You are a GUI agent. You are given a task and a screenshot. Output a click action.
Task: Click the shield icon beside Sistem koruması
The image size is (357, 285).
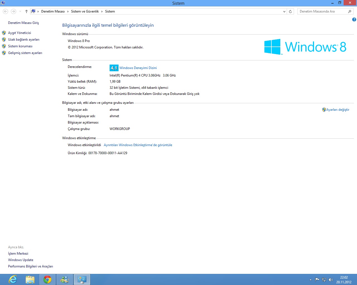4,46
